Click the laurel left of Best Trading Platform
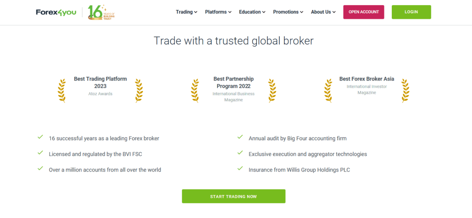 pos(62,91)
